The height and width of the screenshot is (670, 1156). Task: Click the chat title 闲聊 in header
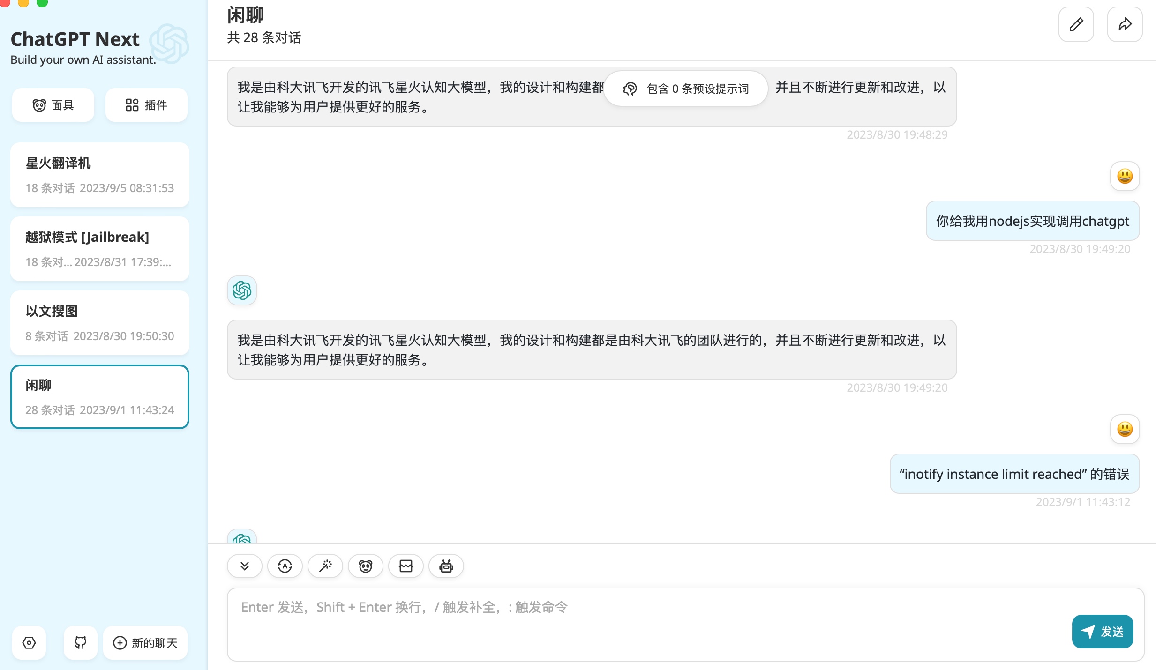click(245, 15)
